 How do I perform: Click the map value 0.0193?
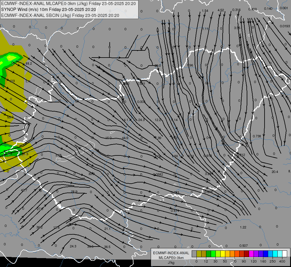285,26
